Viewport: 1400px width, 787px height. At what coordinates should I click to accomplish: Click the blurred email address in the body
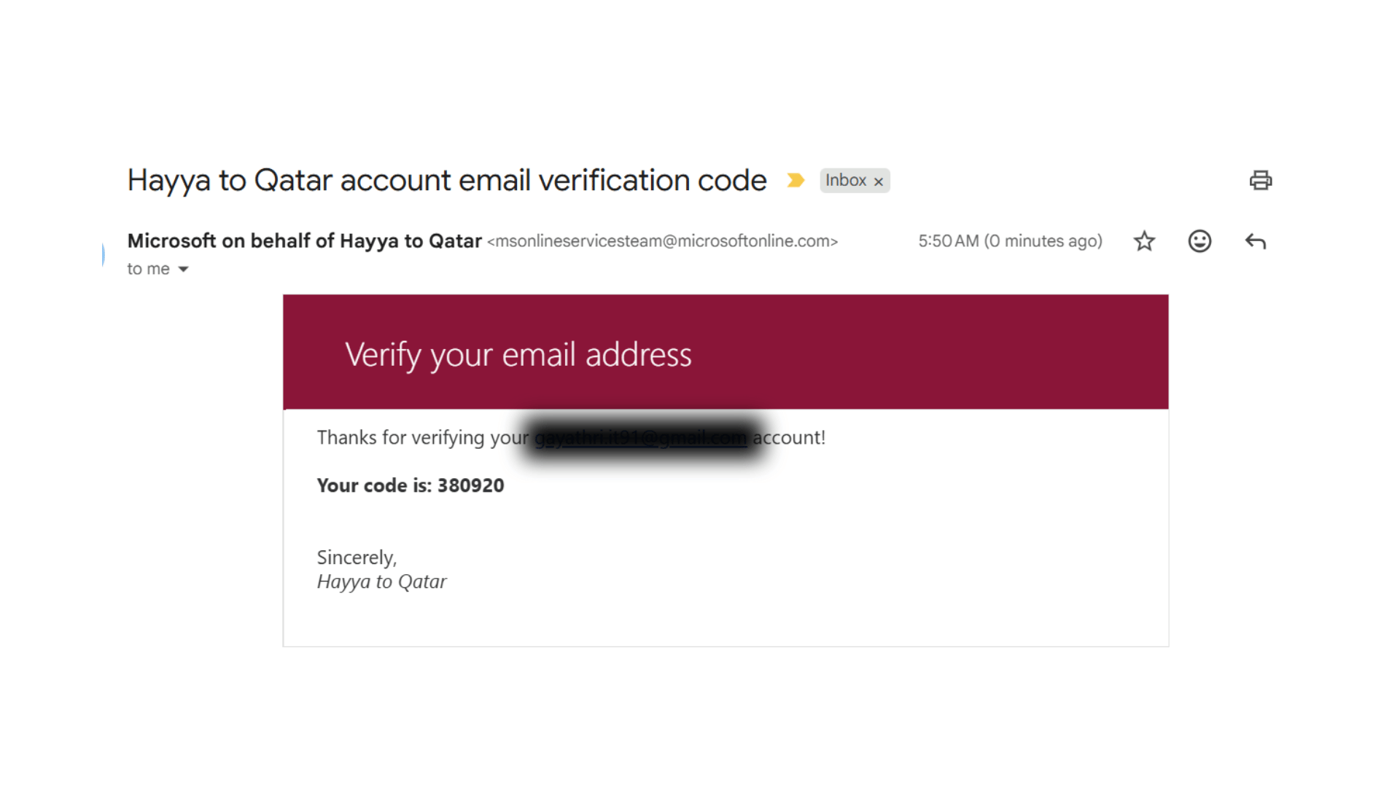click(x=640, y=437)
